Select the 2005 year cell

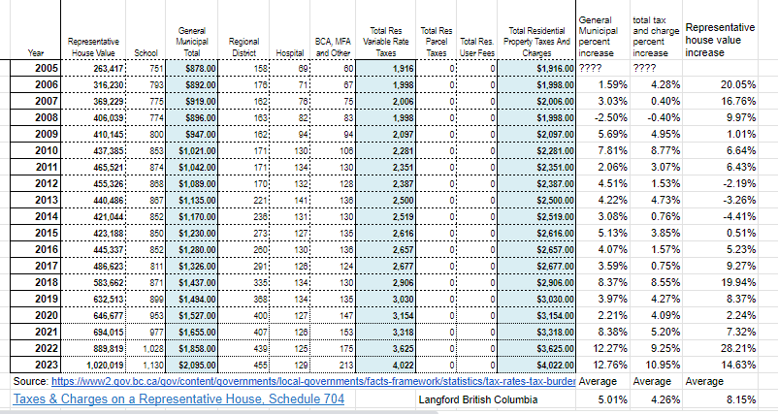(35, 69)
